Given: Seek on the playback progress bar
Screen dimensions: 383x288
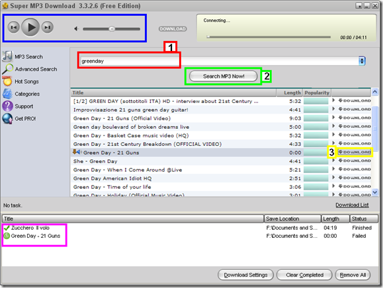Looking at the screenshot, I should [268, 37].
